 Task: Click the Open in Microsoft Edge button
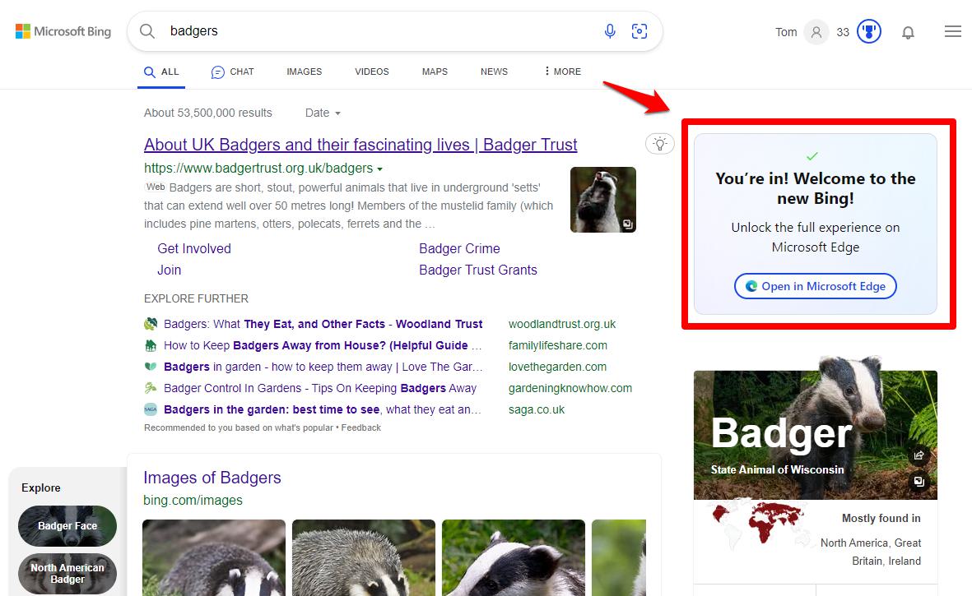815,286
